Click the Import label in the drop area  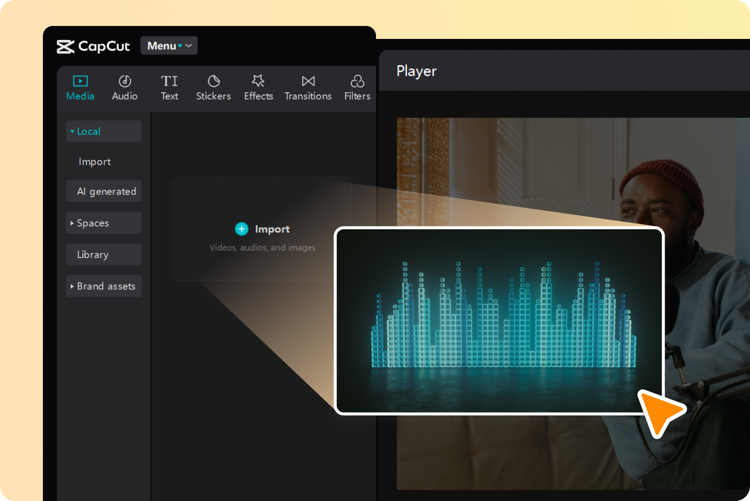tap(272, 229)
